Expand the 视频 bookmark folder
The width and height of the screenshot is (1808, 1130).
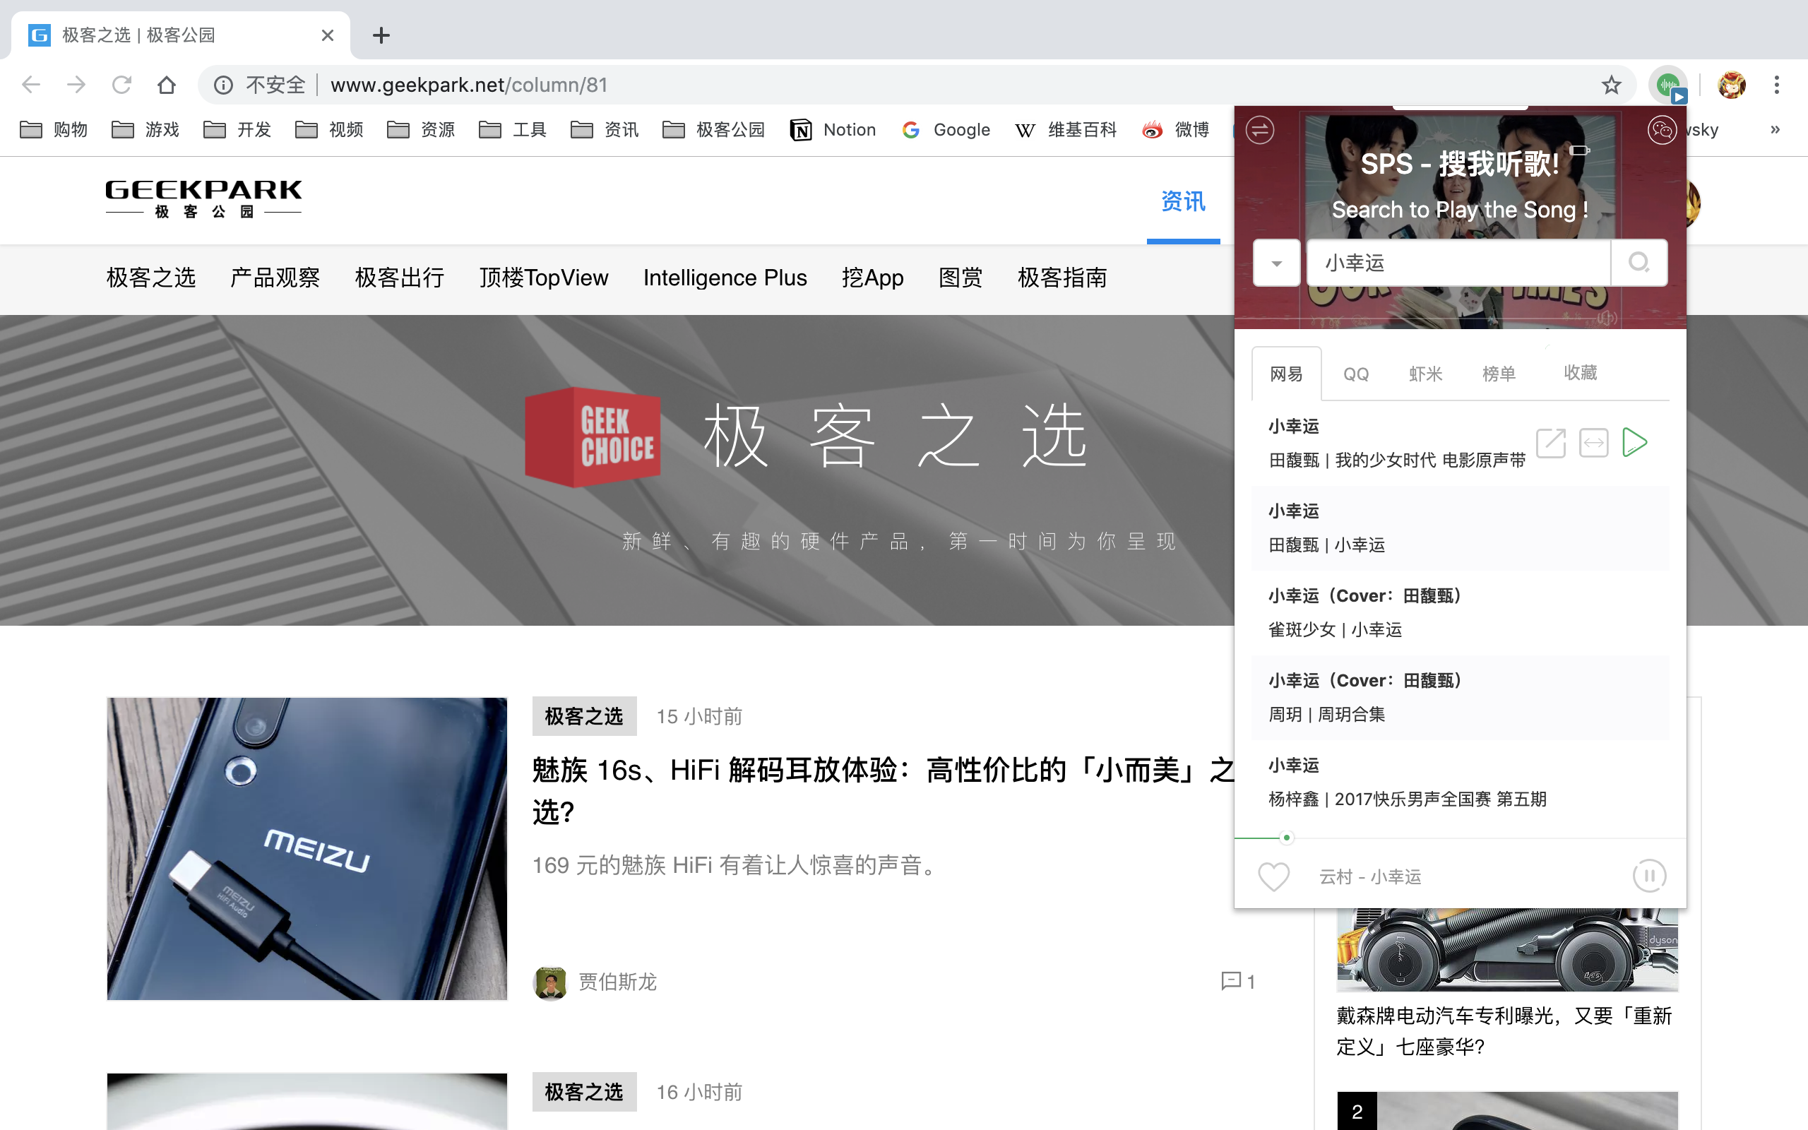click(330, 130)
